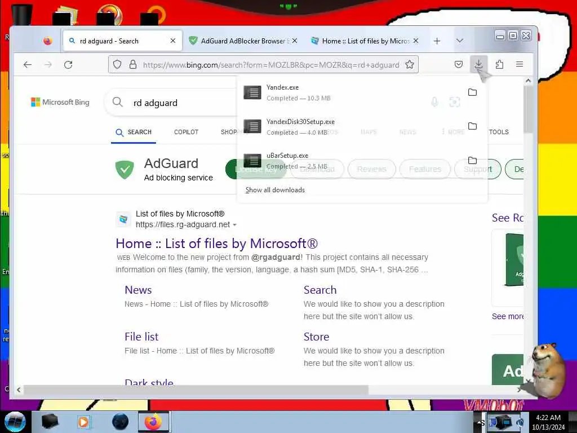The image size is (577, 433).
Task: Click the scroll left arrow
Action: click(x=19, y=390)
